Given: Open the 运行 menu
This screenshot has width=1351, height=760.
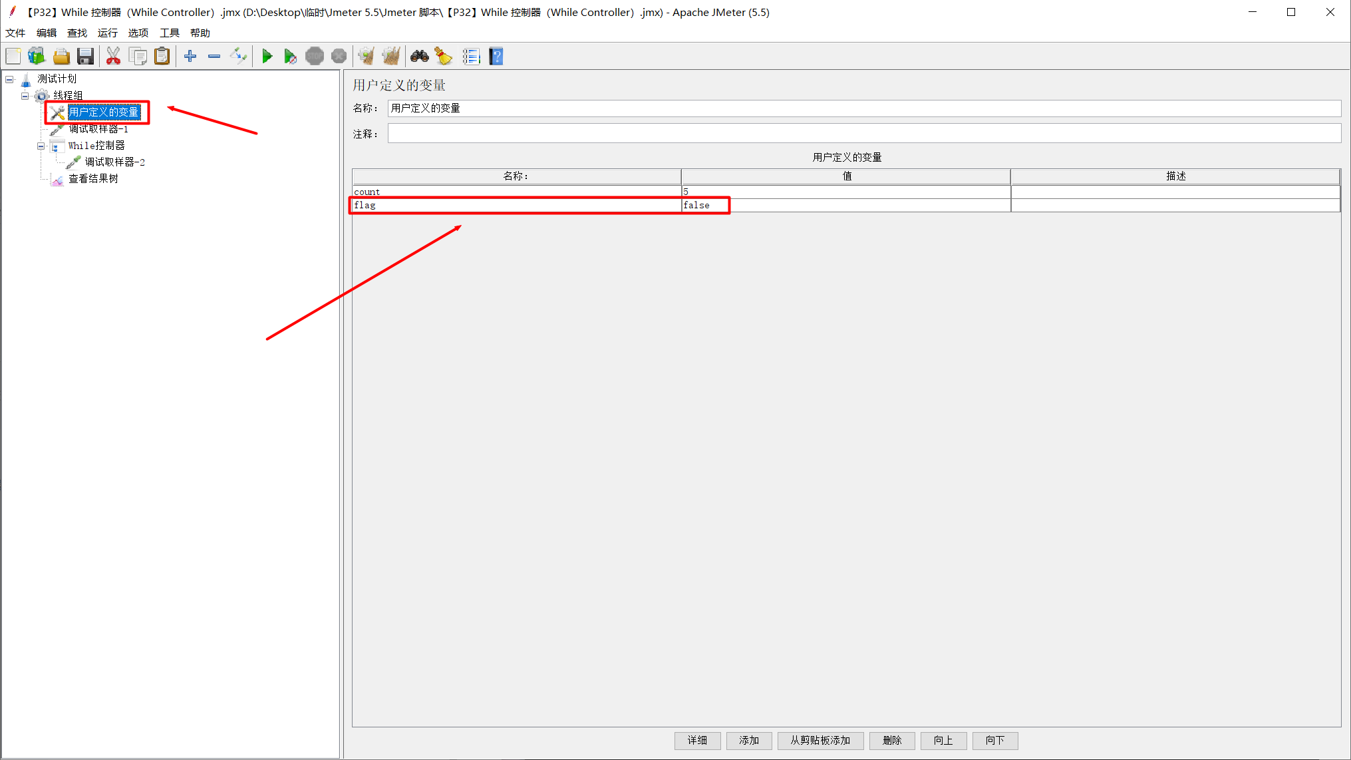Looking at the screenshot, I should click(106, 33).
